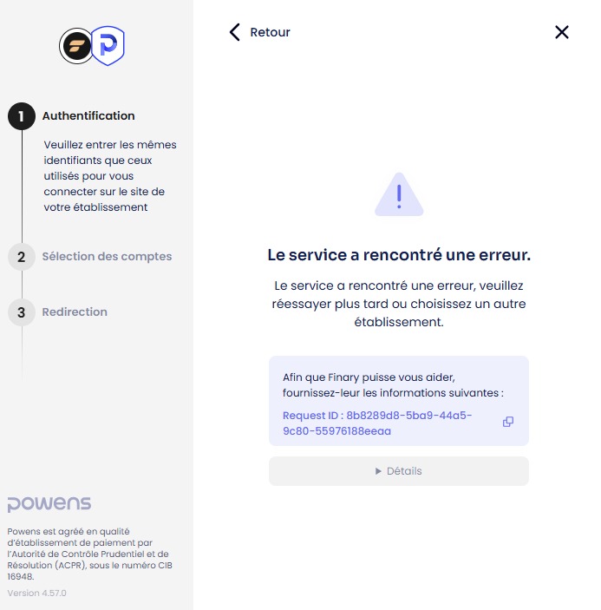Select the Authentification step label
Viewport: 601px width, 610px height.
pos(88,116)
